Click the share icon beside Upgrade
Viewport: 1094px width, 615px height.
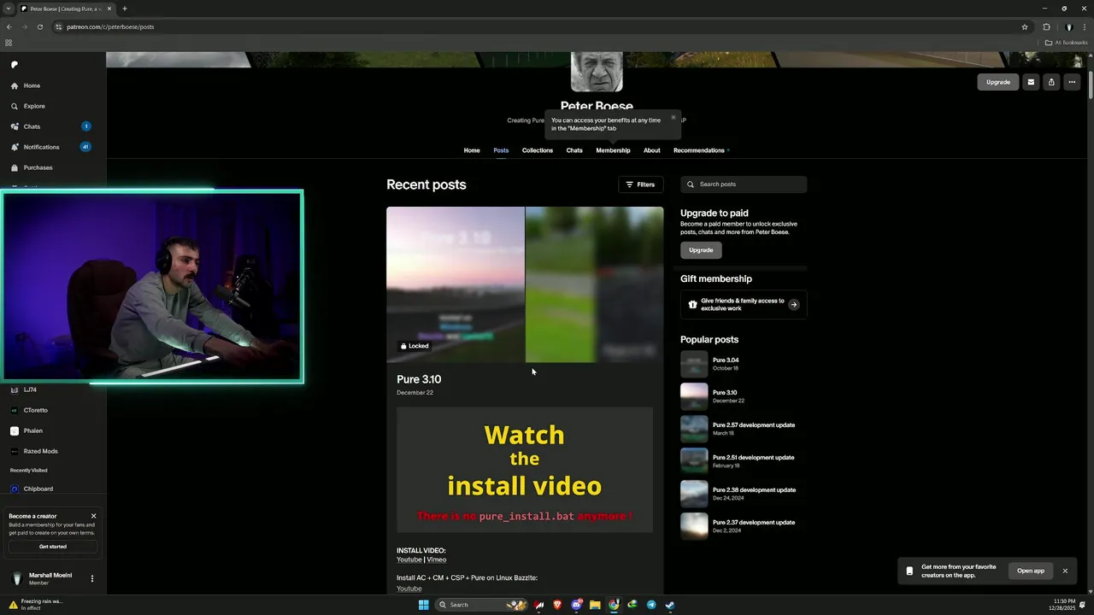[x=1051, y=82]
